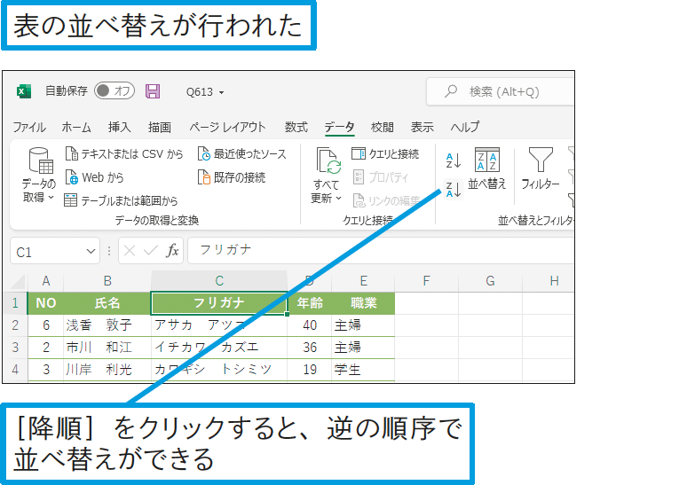Click the fx insert function icon
This screenshot has width=695, height=485.
click(x=172, y=251)
